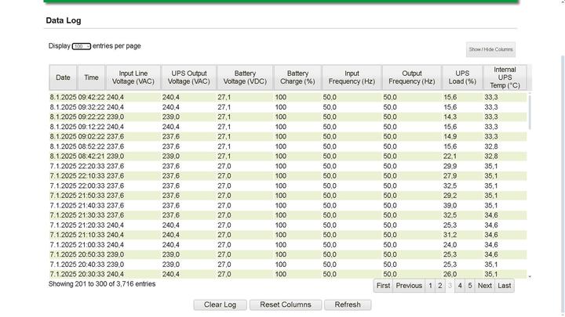Sort by Output Frequency (Hz) header

(411, 77)
